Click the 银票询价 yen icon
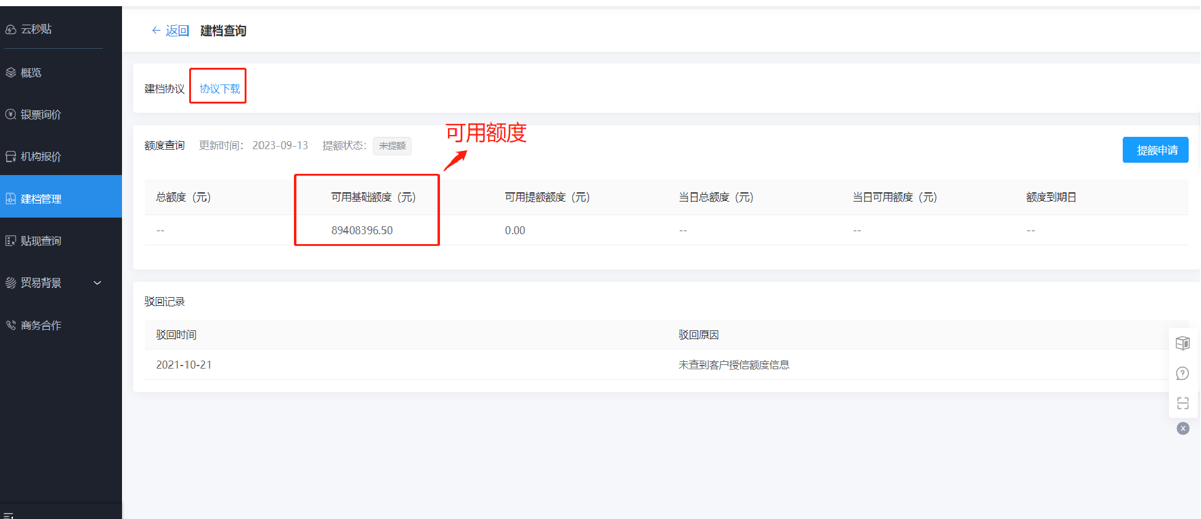 point(10,114)
